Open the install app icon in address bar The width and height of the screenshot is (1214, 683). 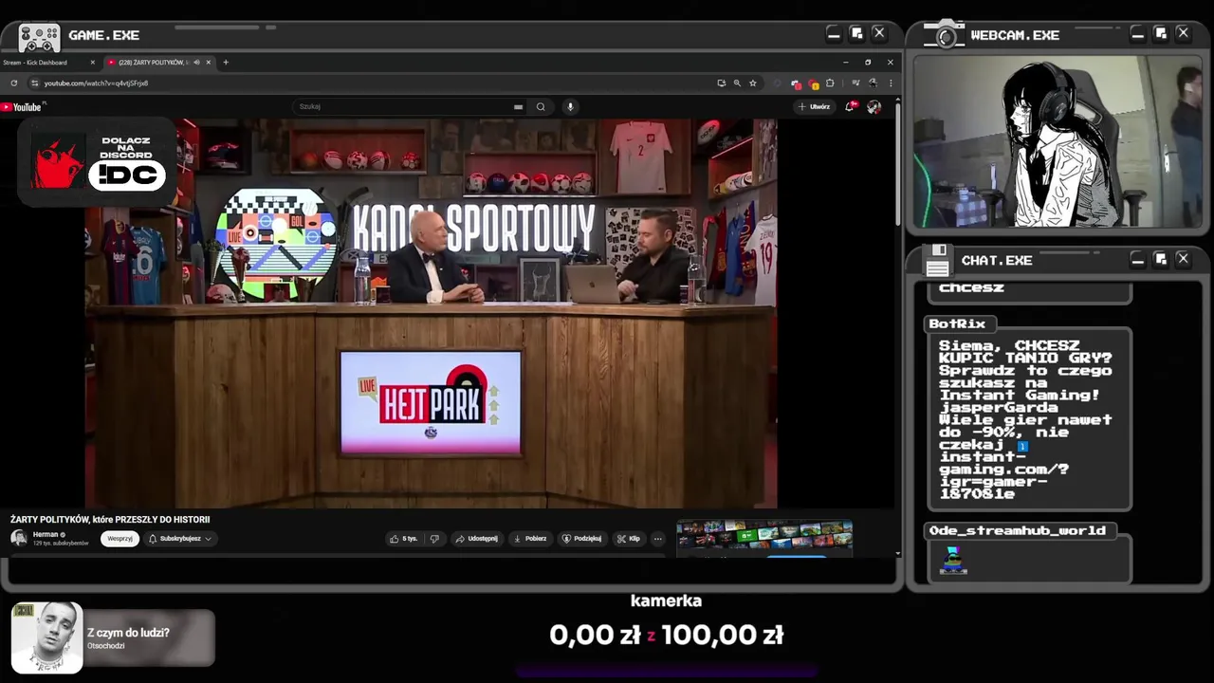[x=721, y=83]
